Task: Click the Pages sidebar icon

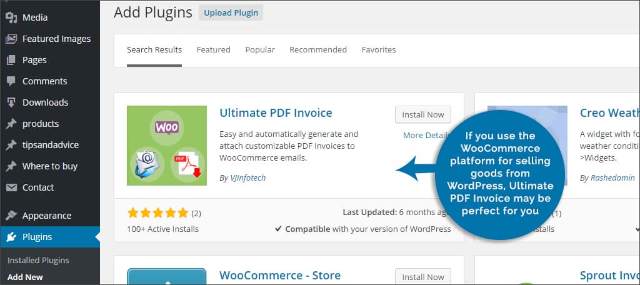Action: (11, 60)
